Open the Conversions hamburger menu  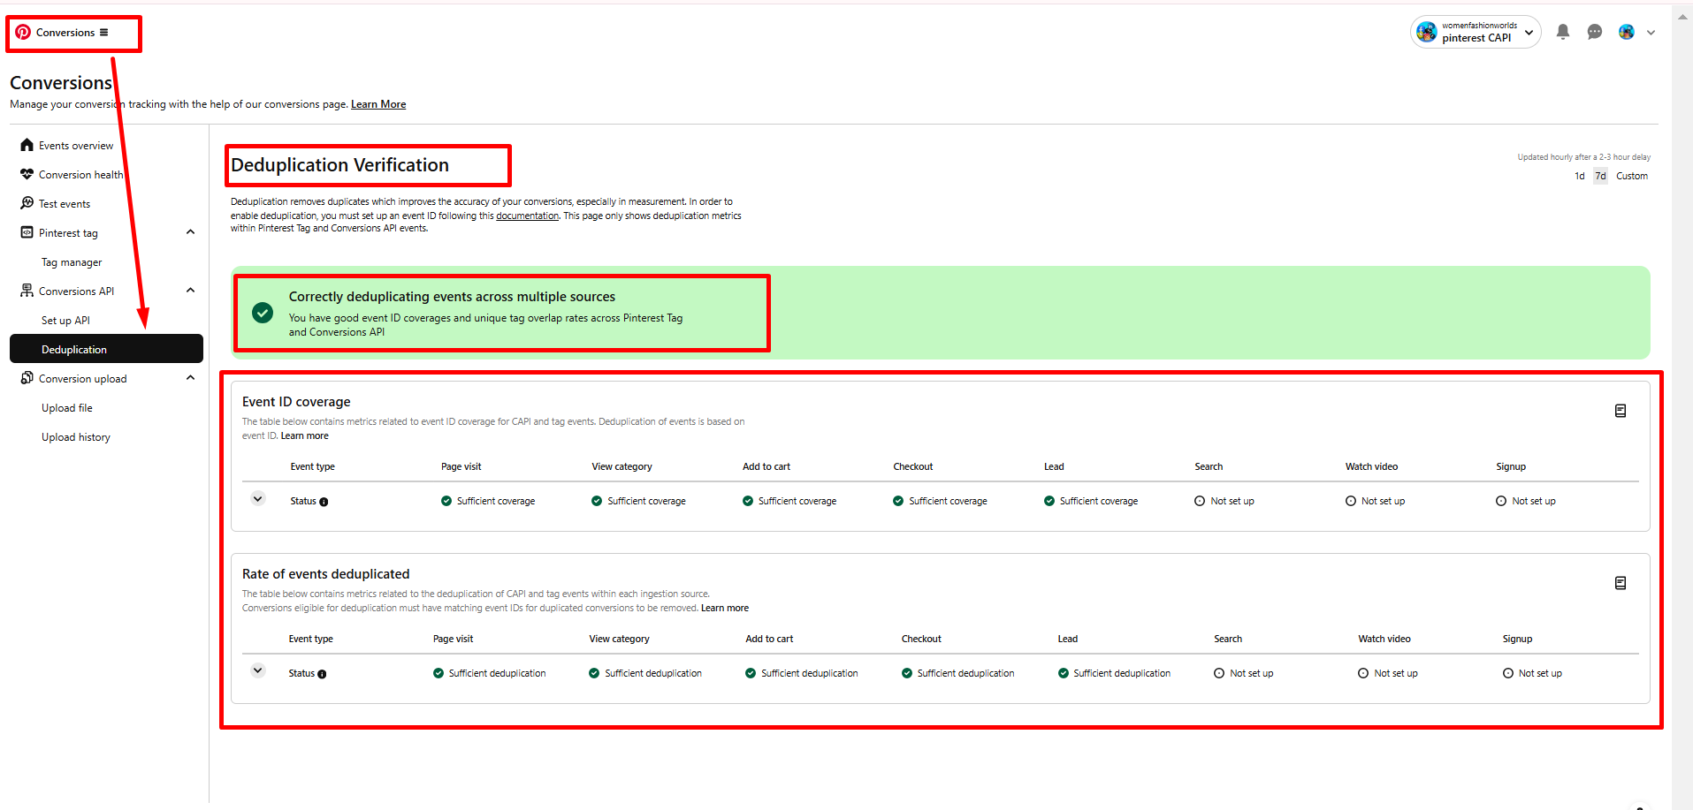[103, 33]
